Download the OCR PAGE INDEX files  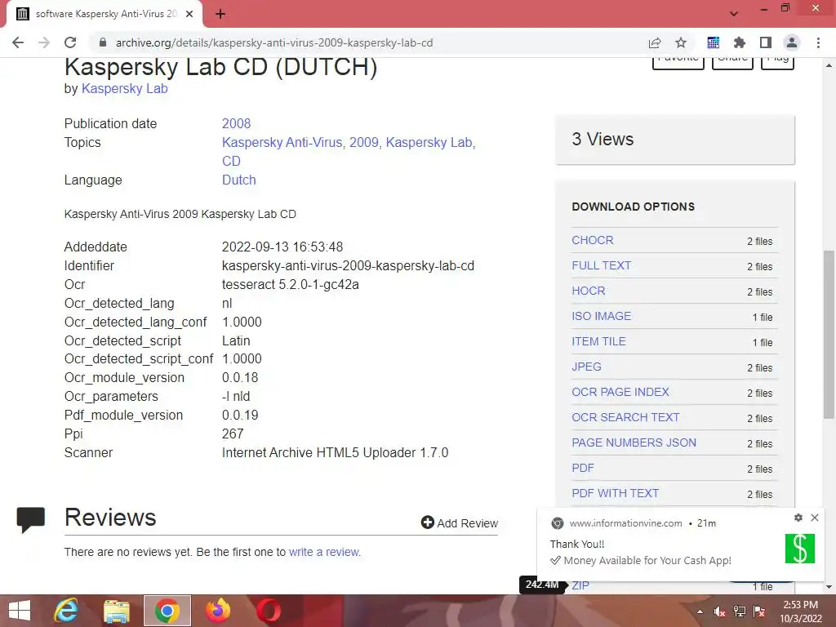click(x=620, y=393)
